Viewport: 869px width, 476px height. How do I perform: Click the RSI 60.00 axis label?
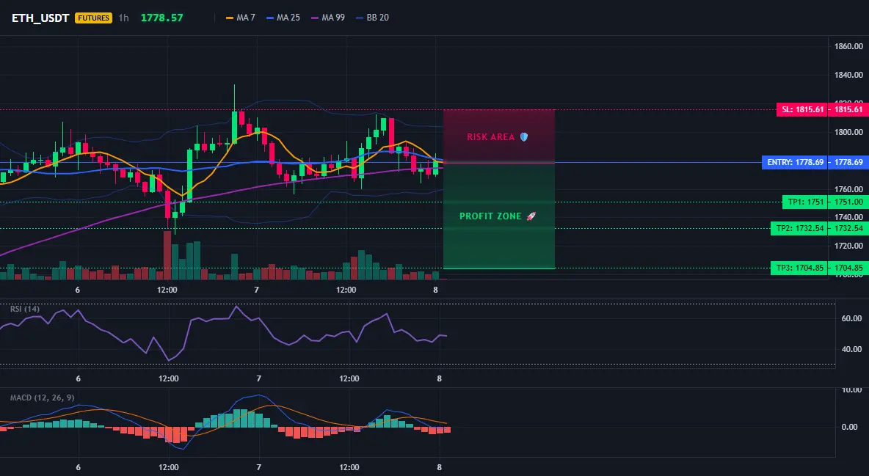pos(852,318)
